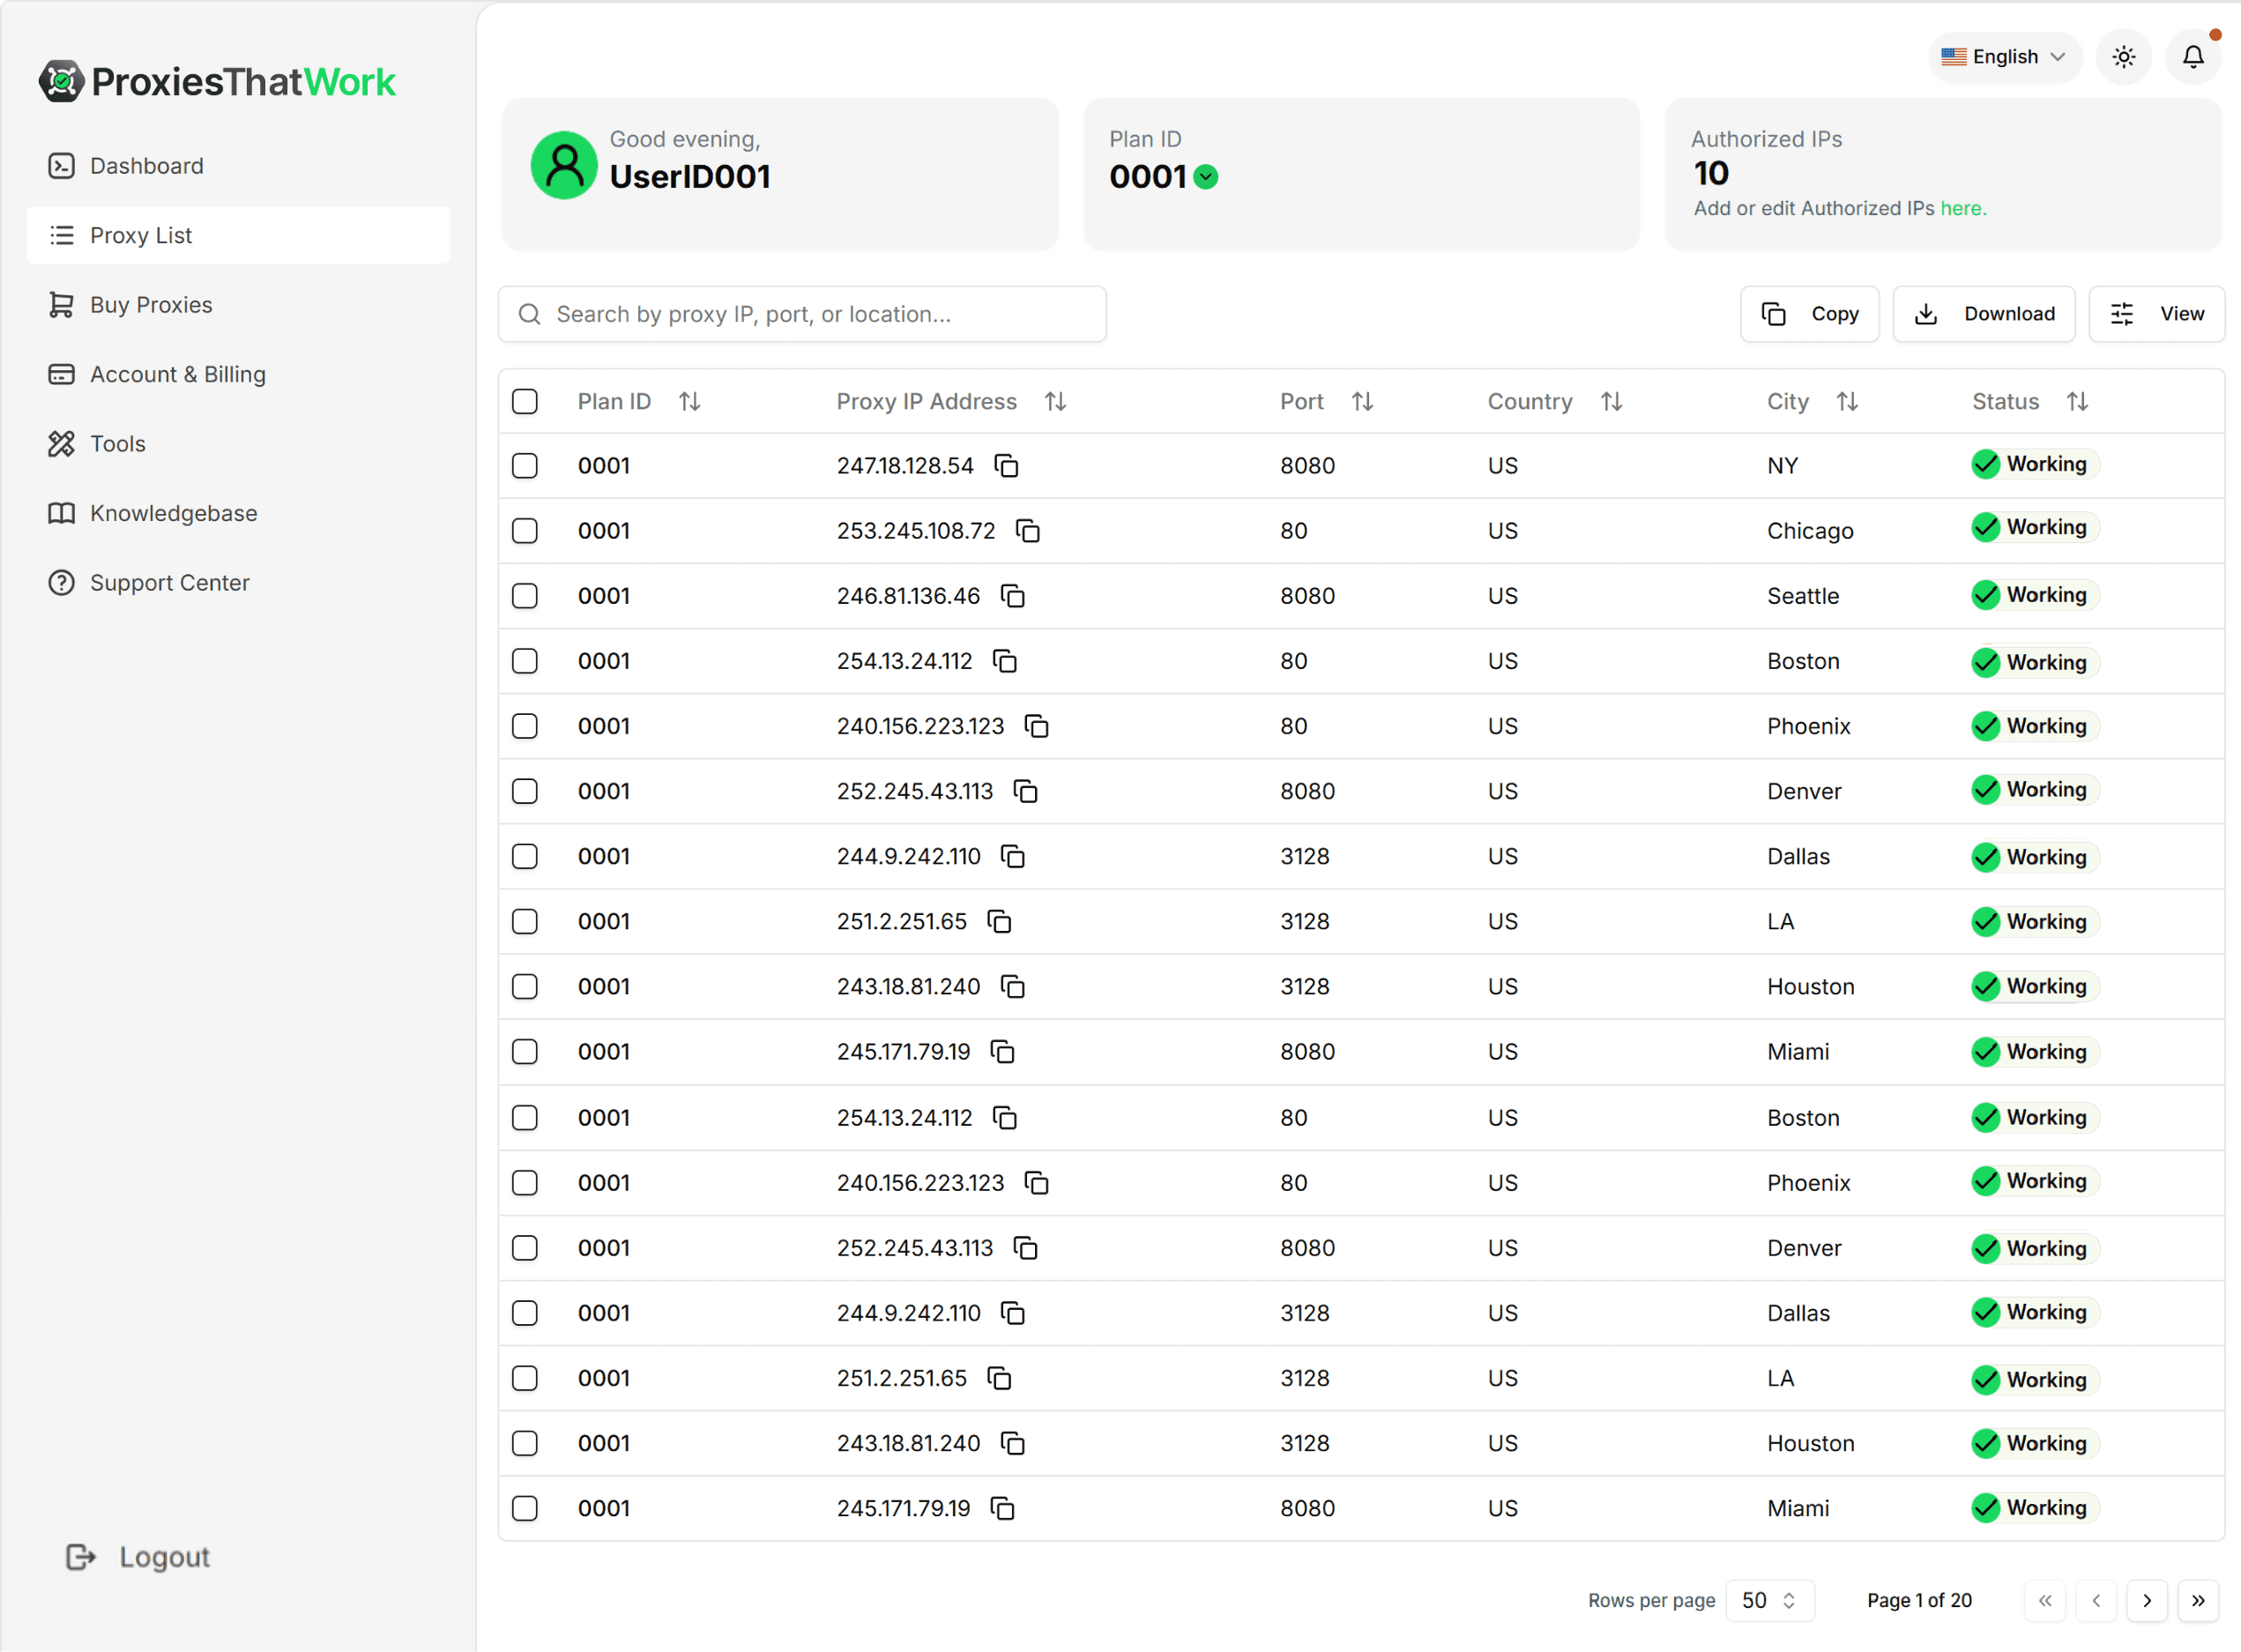2241x1652 pixels.
Task: Sort by Proxy IP Address arrows
Action: (x=1055, y=402)
